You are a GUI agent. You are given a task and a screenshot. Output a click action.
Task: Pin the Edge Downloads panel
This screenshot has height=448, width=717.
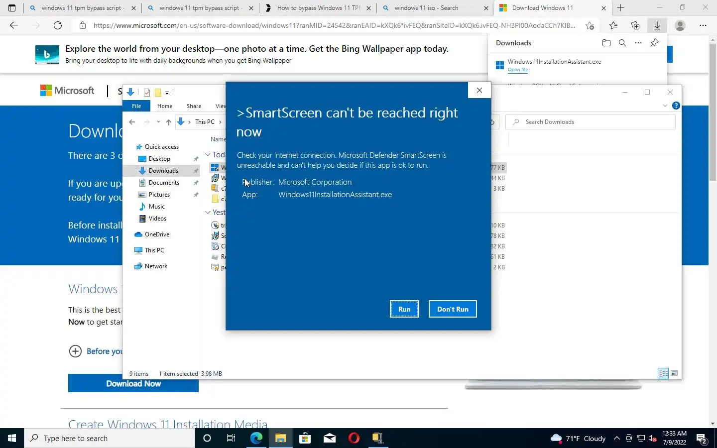(x=655, y=43)
